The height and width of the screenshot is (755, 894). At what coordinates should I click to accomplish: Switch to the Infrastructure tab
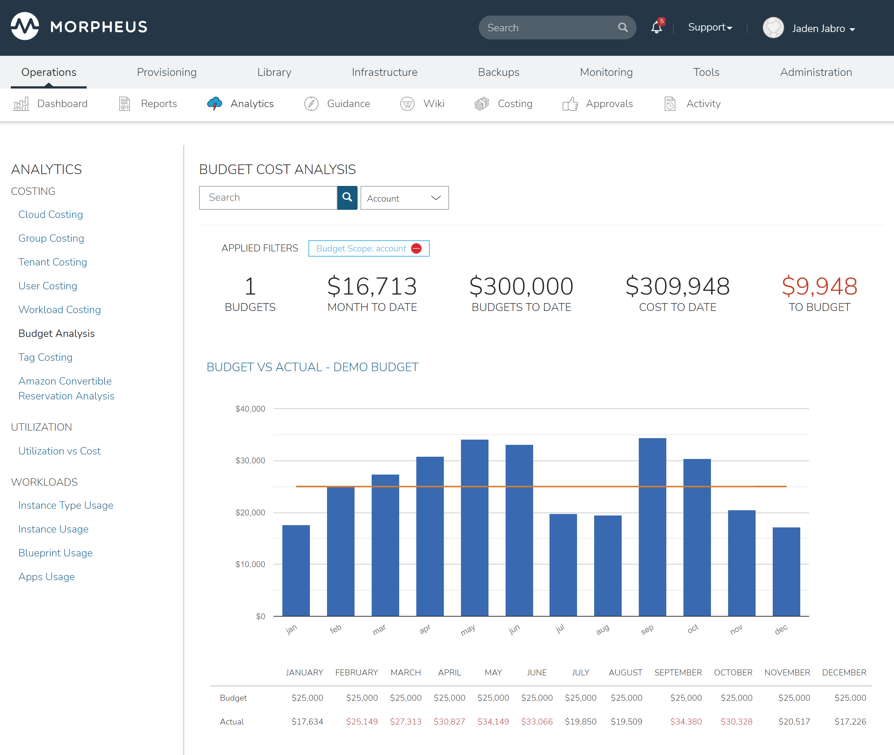tap(384, 72)
